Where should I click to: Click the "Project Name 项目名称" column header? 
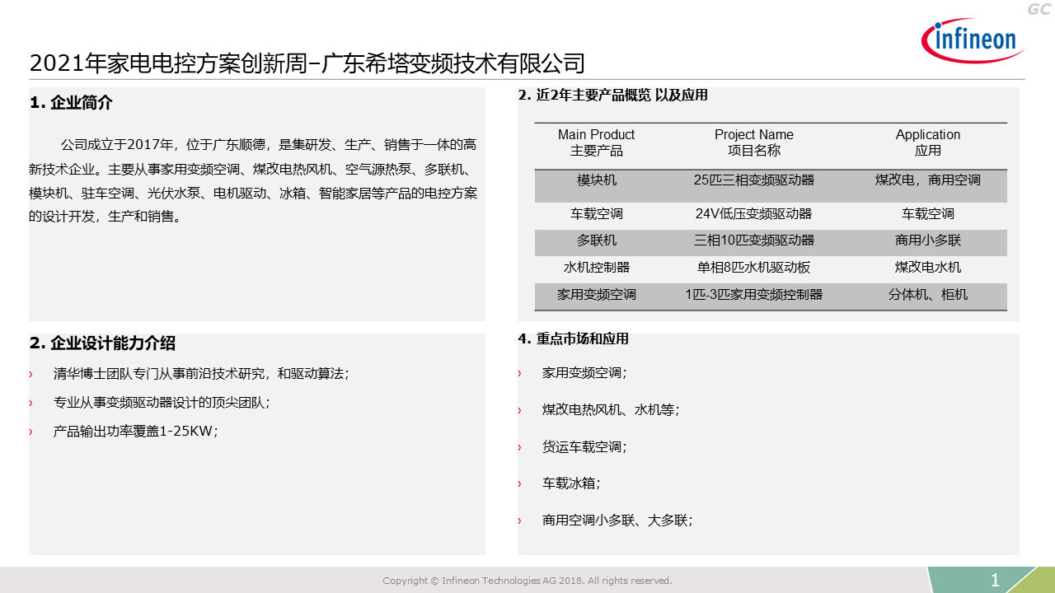[754, 142]
